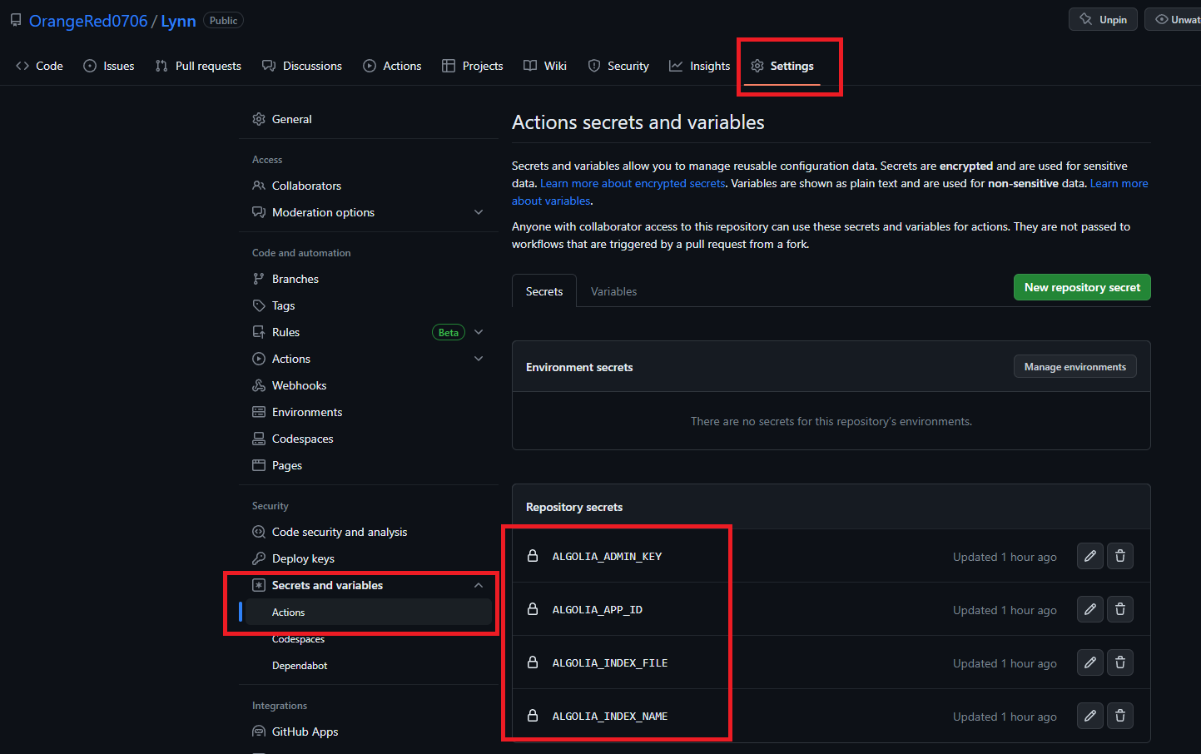This screenshot has width=1201, height=754.
Task: Delete ALGOLIA_INDEX_FILE using trash icon
Action: [x=1119, y=662]
